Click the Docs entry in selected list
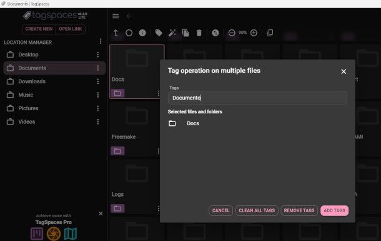This screenshot has height=241, width=381. pos(193,123)
